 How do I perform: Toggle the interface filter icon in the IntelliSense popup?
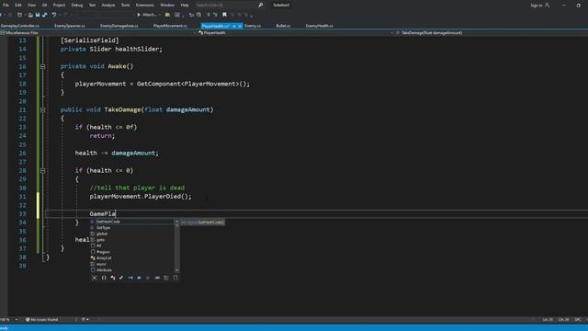click(x=130, y=278)
